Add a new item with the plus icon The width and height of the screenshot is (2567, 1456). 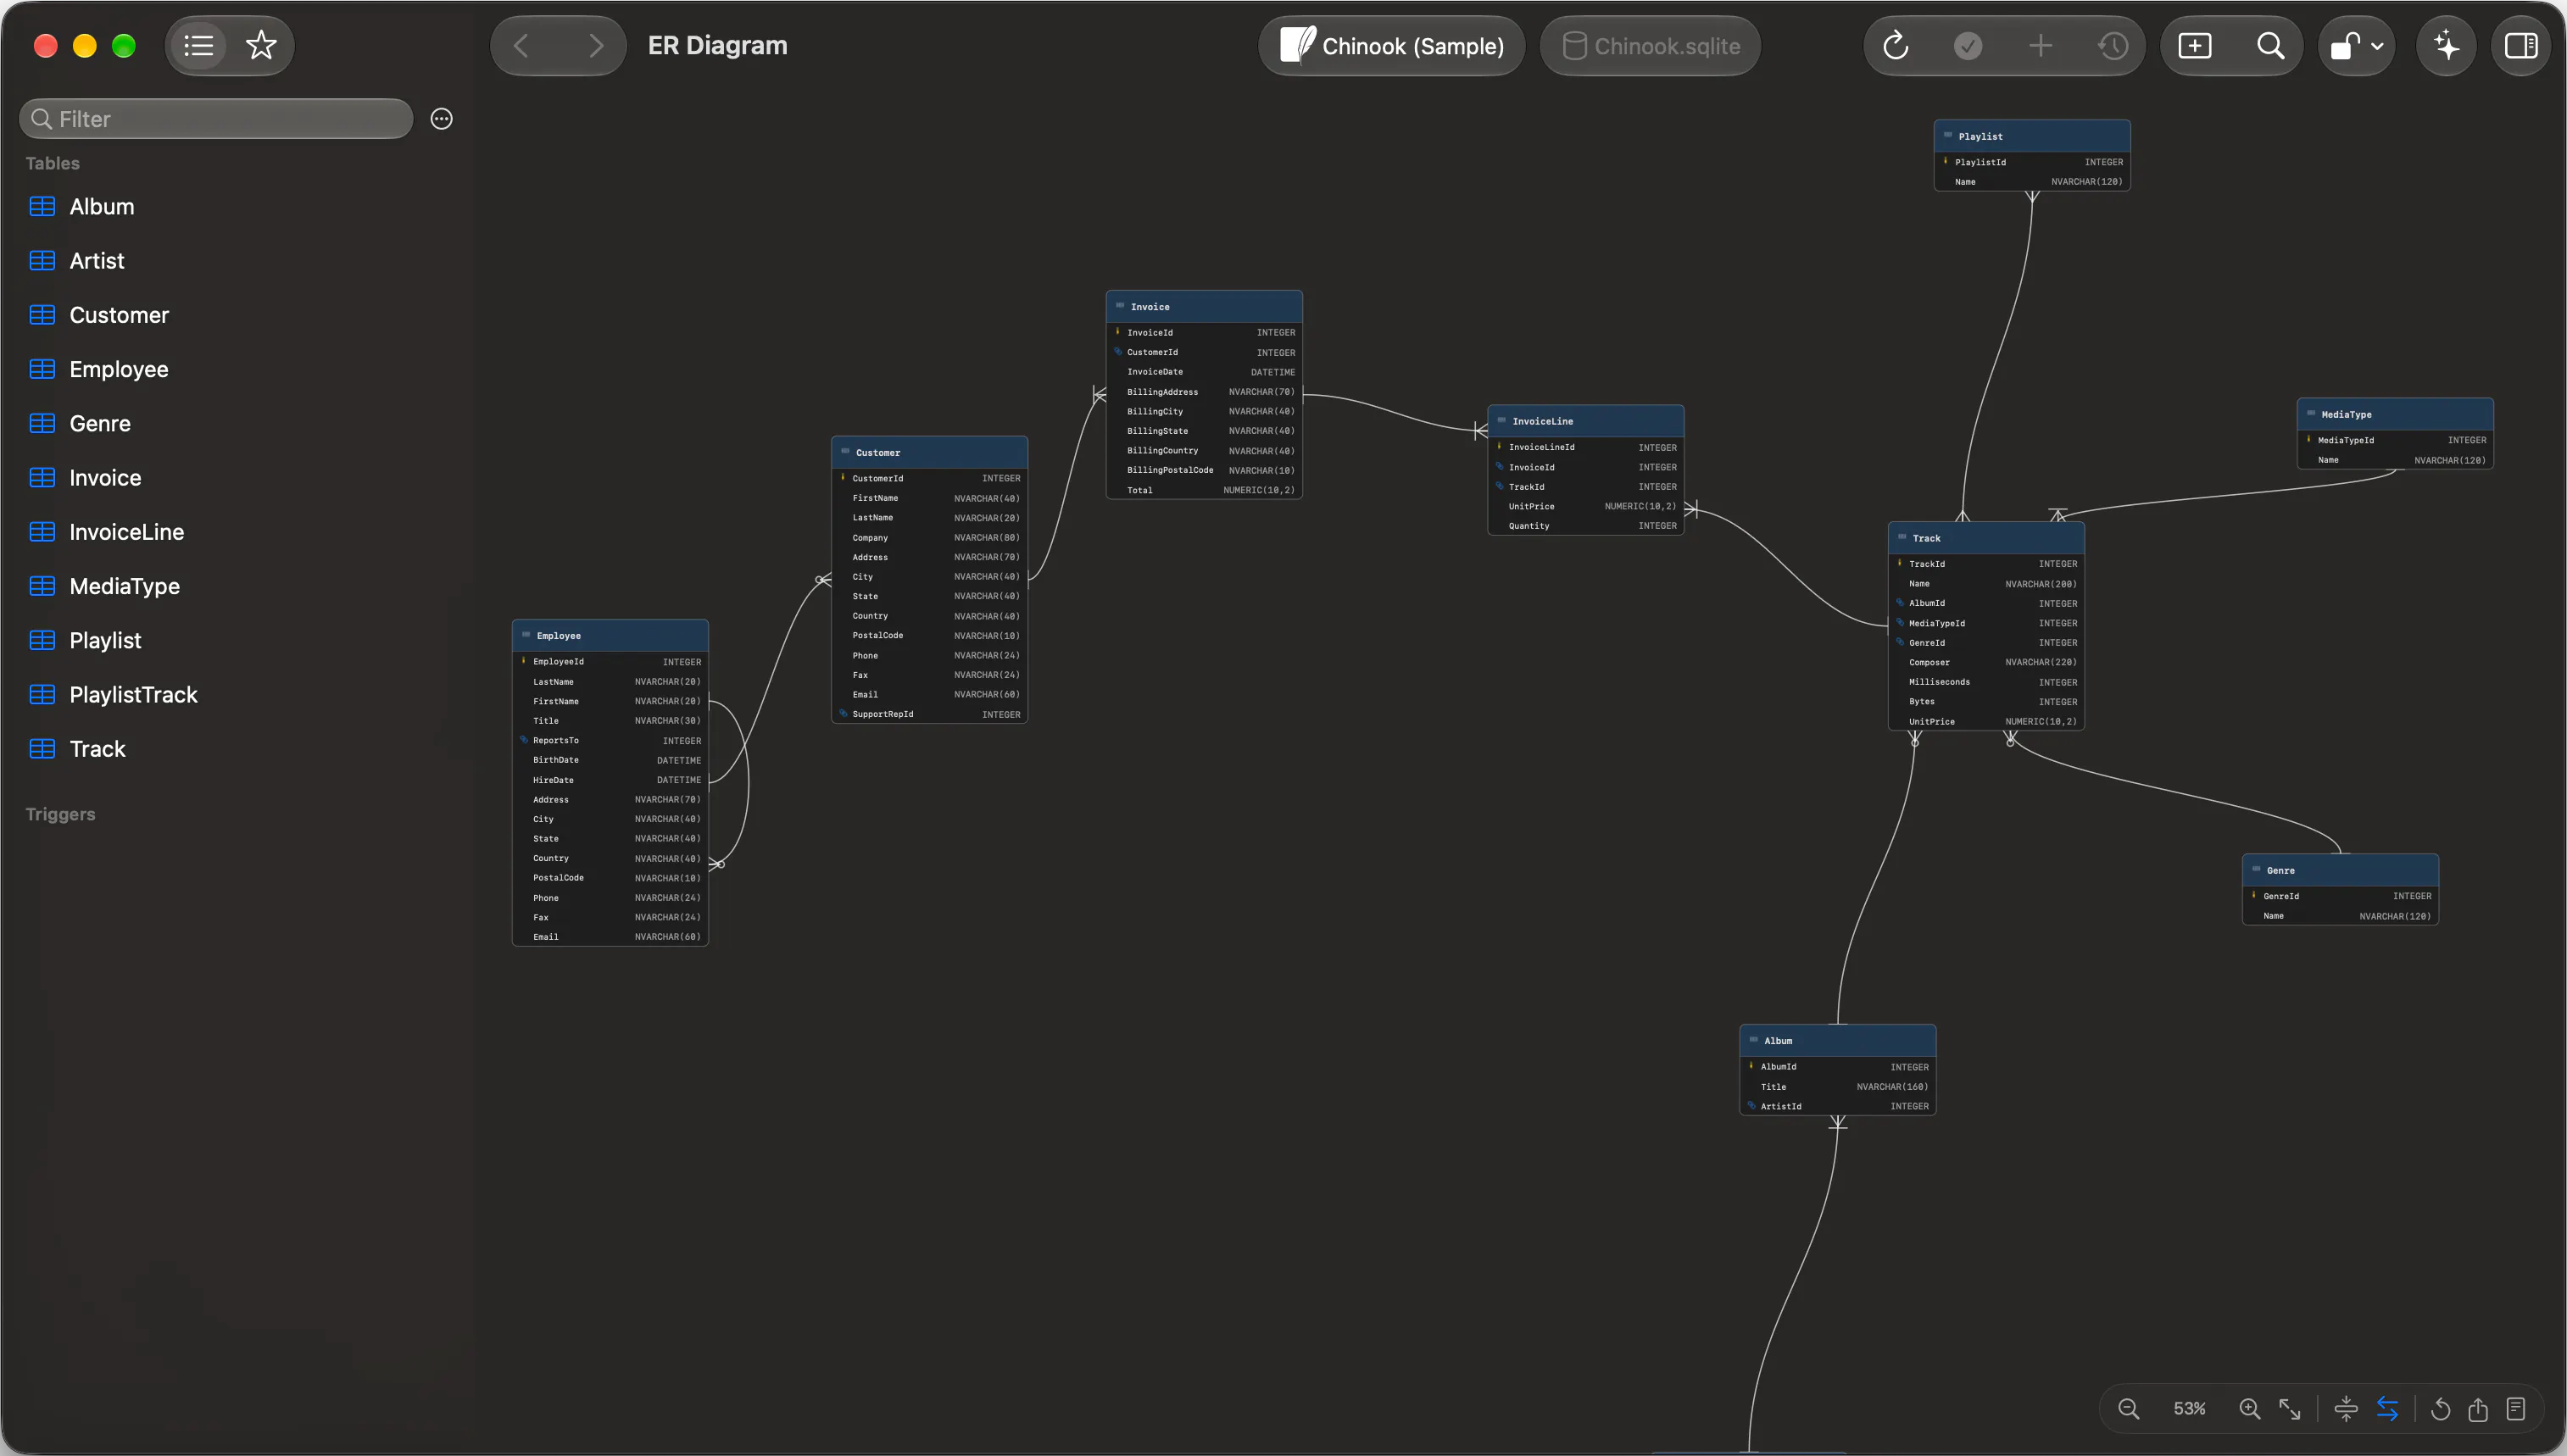2040,46
